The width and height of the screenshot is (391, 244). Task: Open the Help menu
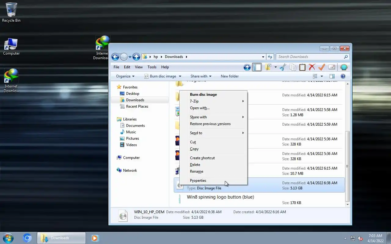165,67
